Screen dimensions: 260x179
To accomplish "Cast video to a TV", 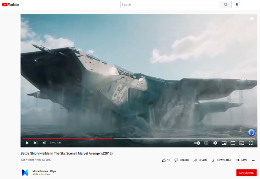I will pos(242,143).
